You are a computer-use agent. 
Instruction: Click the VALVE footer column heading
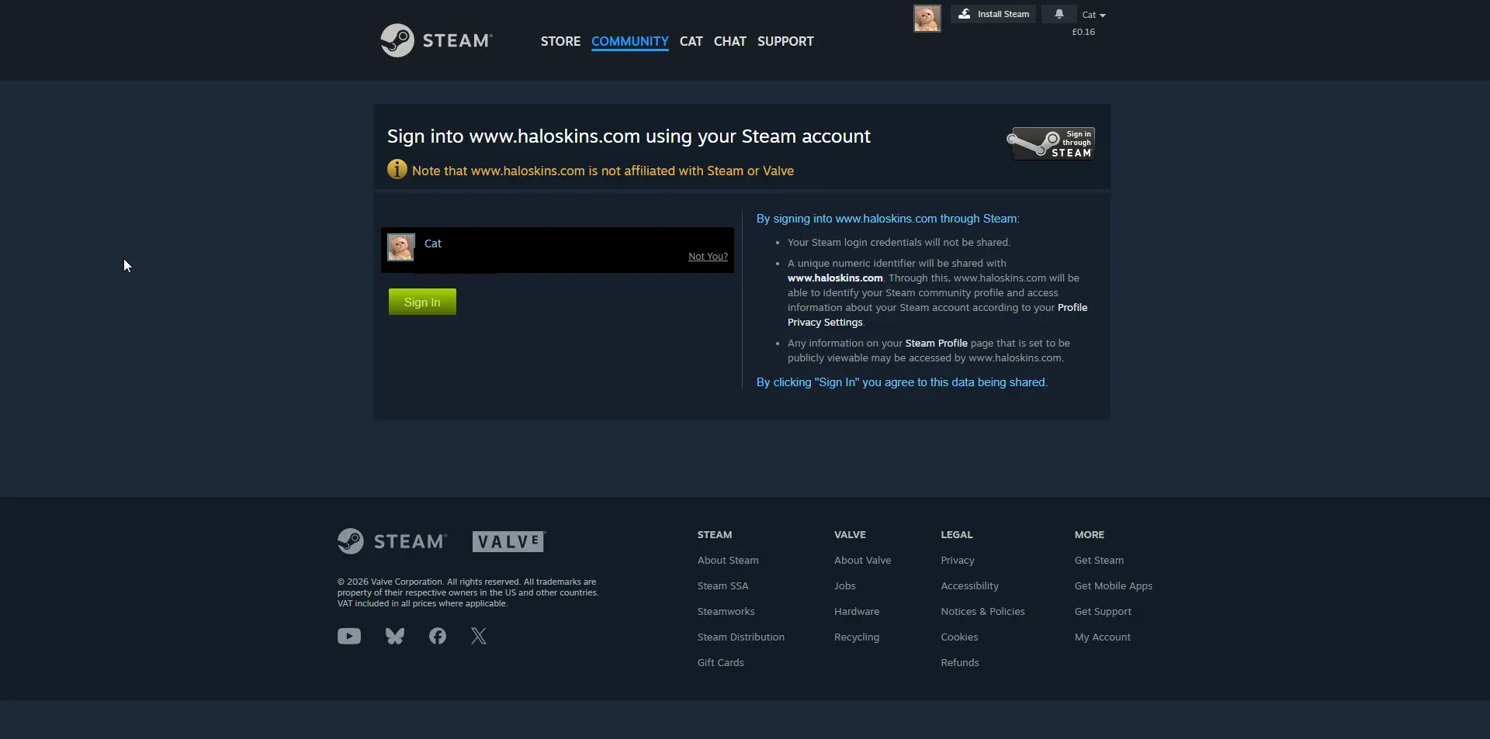pyautogui.click(x=850, y=534)
